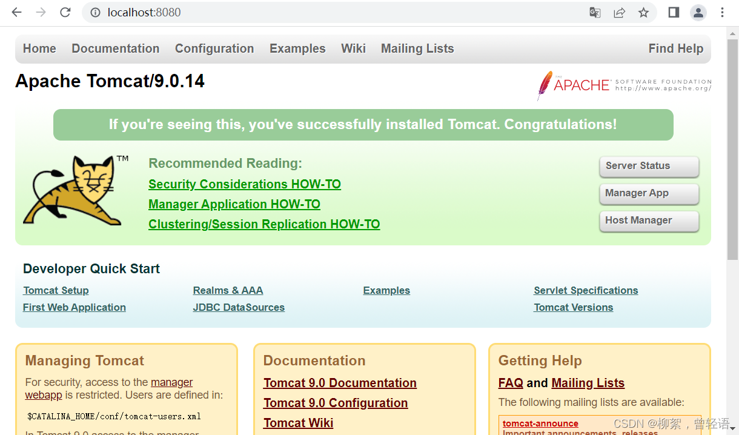The image size is (739, 435).
Task: Follow the manager webapp link
Action: 171,382
